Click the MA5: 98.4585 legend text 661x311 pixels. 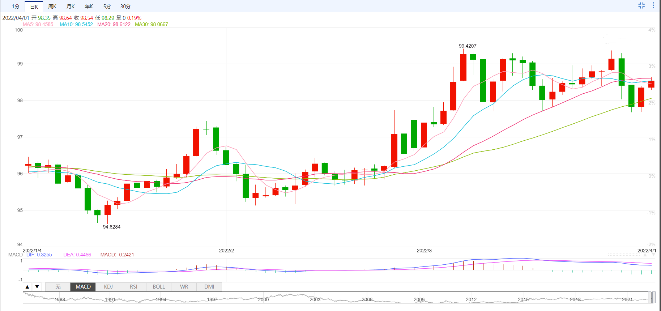[38, 24]
